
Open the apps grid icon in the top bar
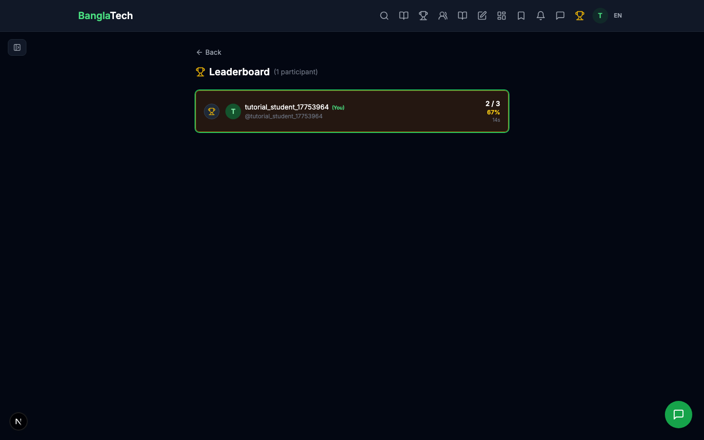502,16
